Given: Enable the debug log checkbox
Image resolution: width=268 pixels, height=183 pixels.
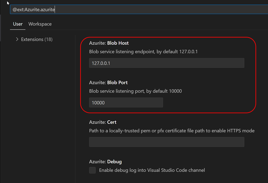Looking at the screenshot, I should [x=92, y=170].
